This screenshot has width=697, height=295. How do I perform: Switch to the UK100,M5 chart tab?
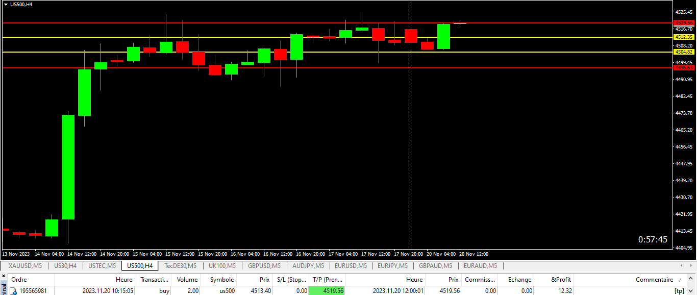pos(222,266)
